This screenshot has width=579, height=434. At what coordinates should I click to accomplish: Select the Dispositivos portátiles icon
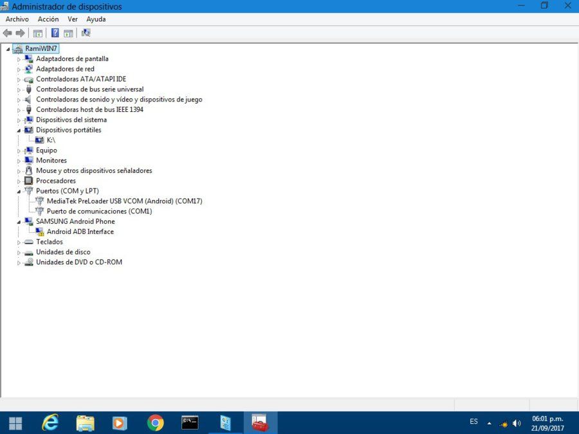(28, 130)
